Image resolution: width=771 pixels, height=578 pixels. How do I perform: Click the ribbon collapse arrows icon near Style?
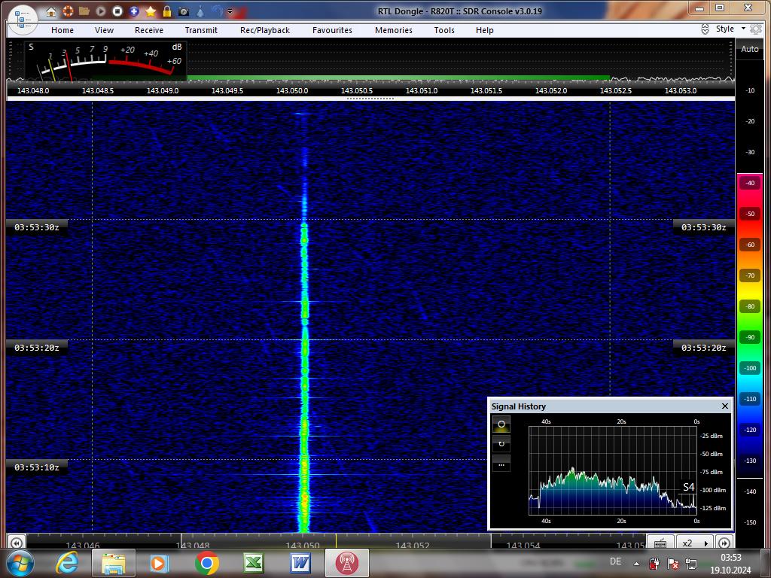tap(705, 29)
